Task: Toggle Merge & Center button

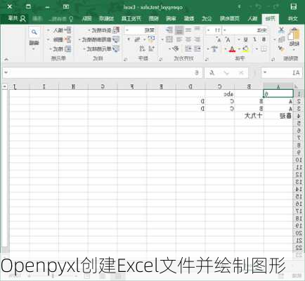Action: pos(169,39)
